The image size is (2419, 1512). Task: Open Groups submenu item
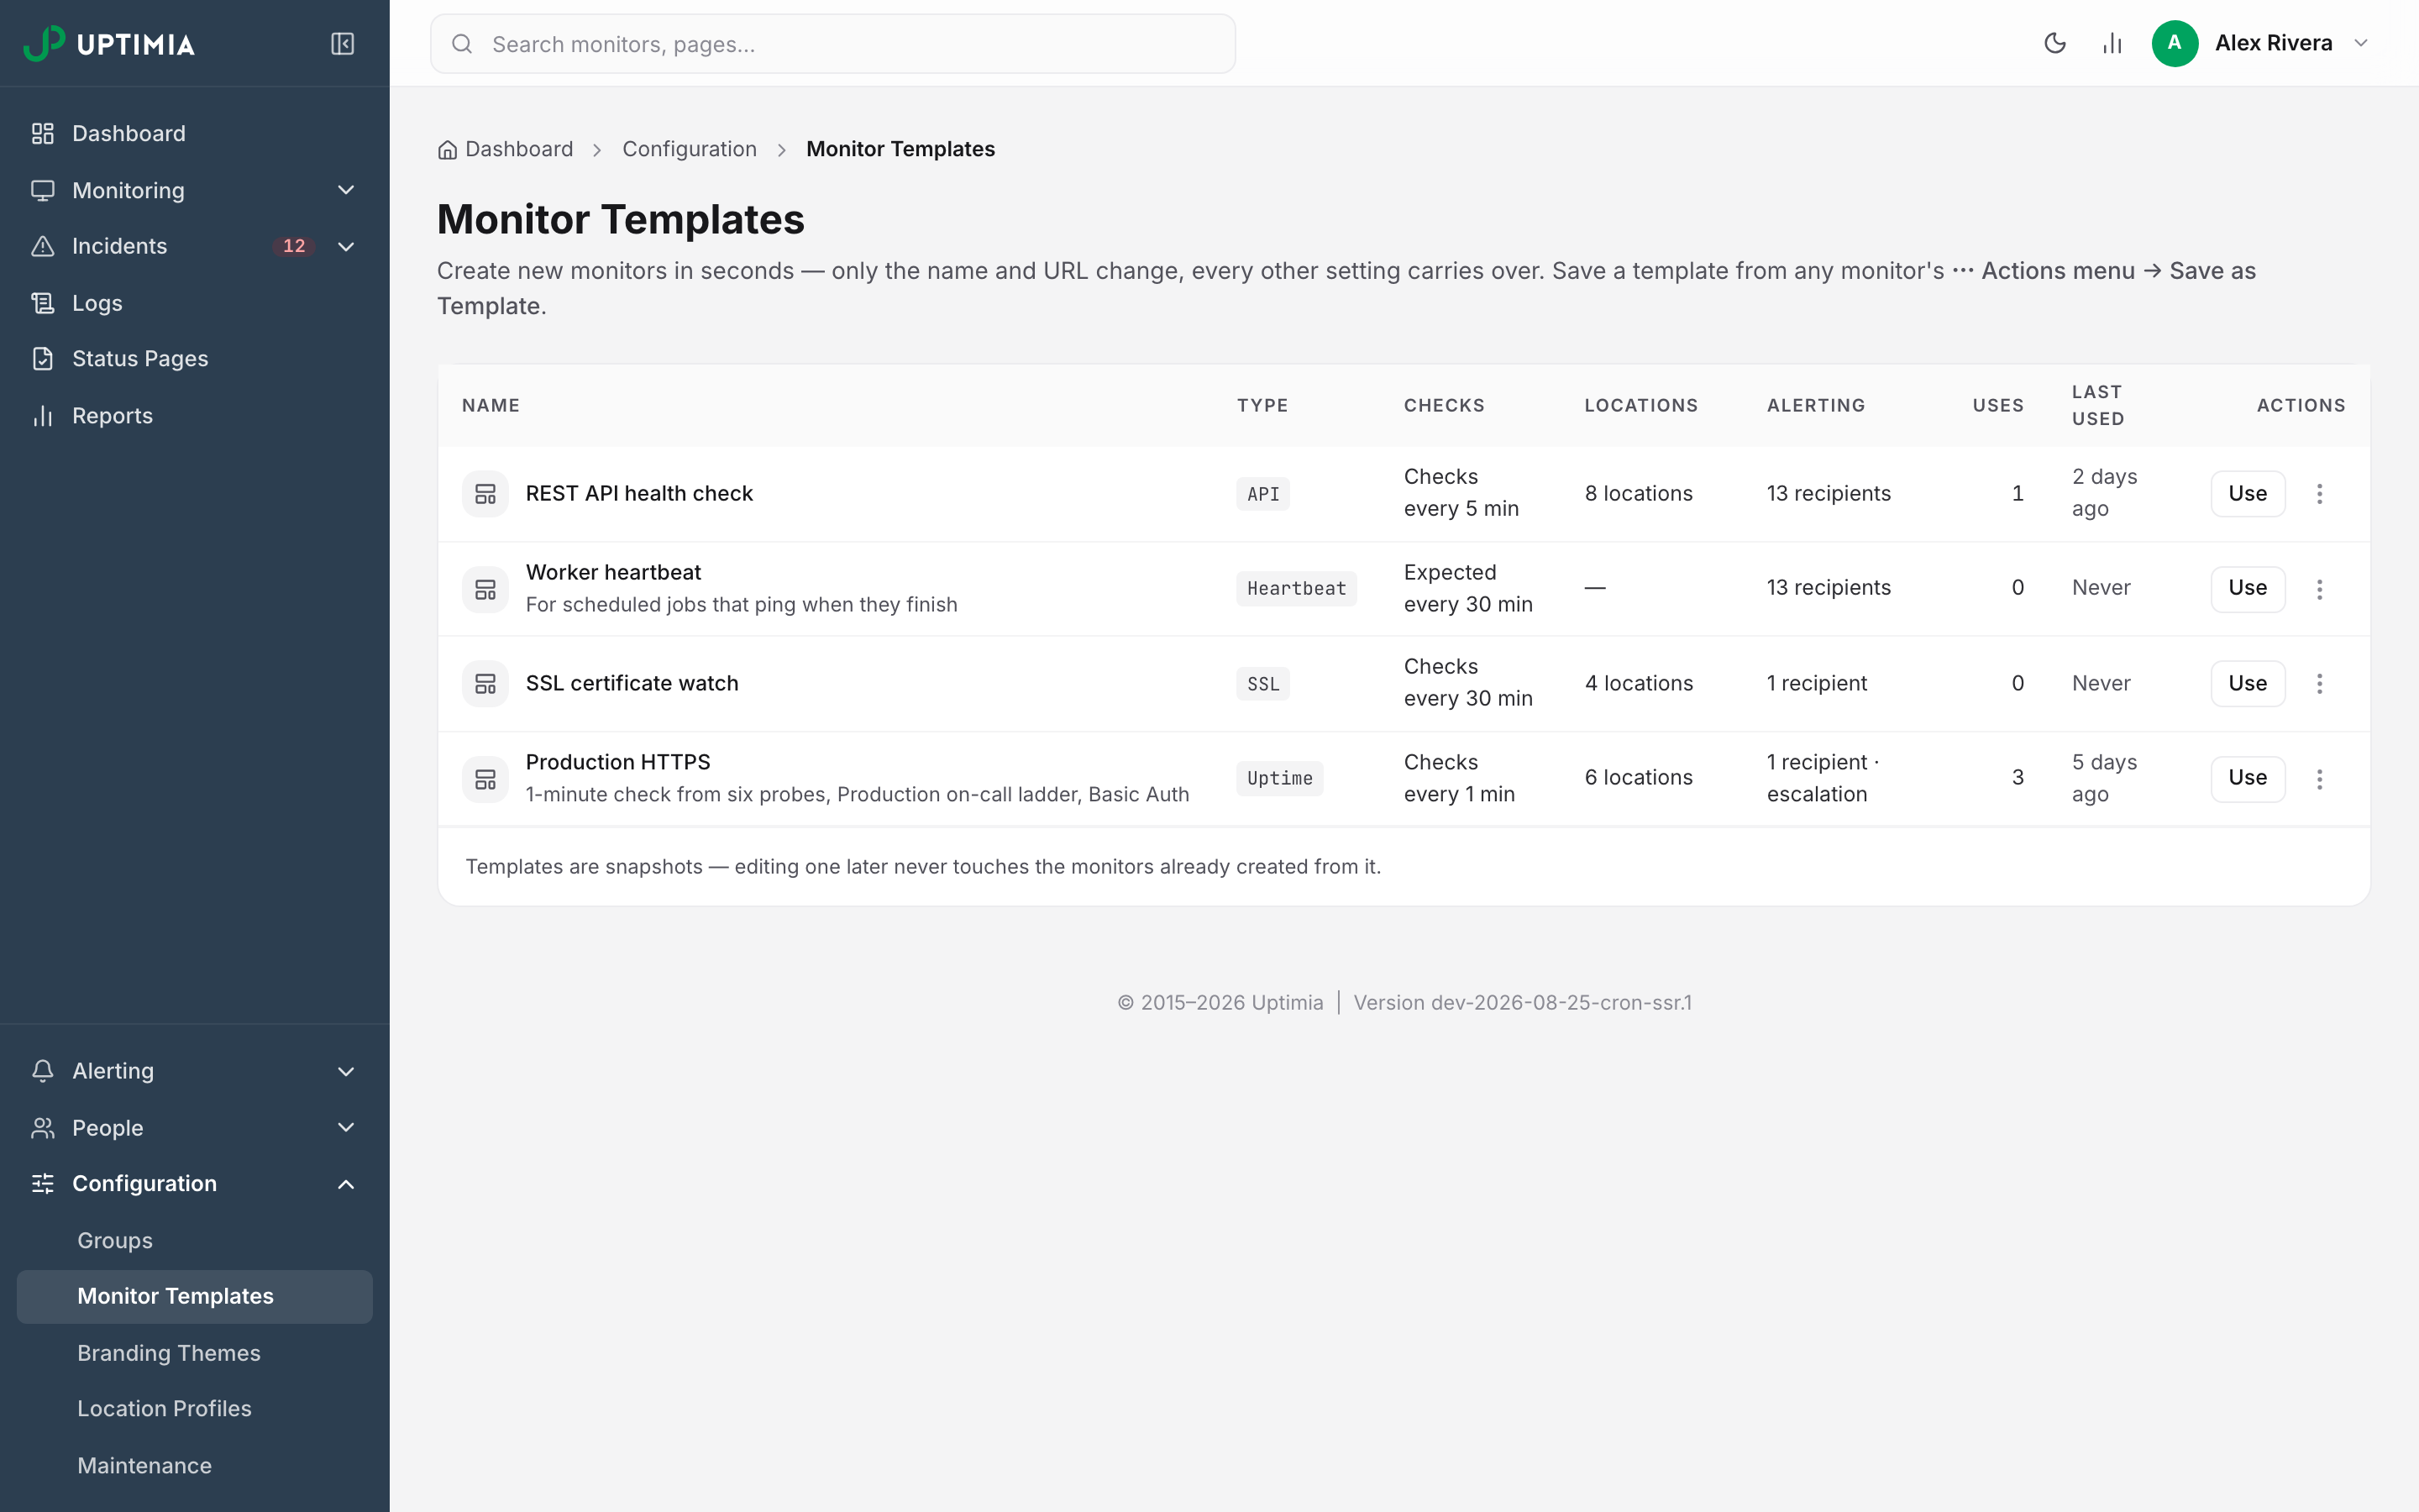(x=195, y=1240)
